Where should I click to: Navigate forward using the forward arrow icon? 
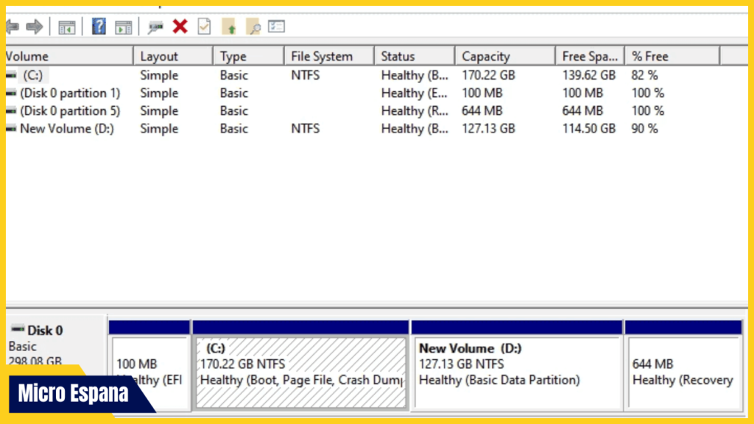pyautogui.click(x=32, y=26)
